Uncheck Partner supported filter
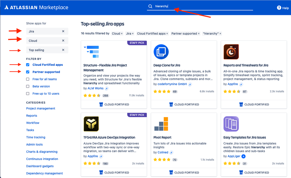 (28, 72)
